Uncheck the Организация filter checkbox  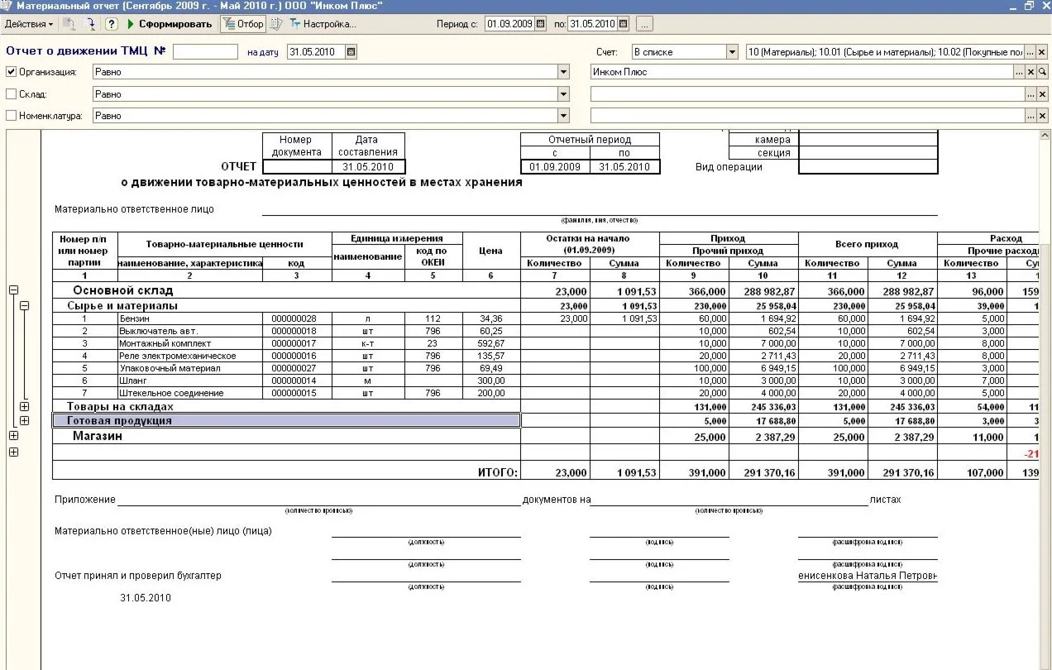pos(12,73)
